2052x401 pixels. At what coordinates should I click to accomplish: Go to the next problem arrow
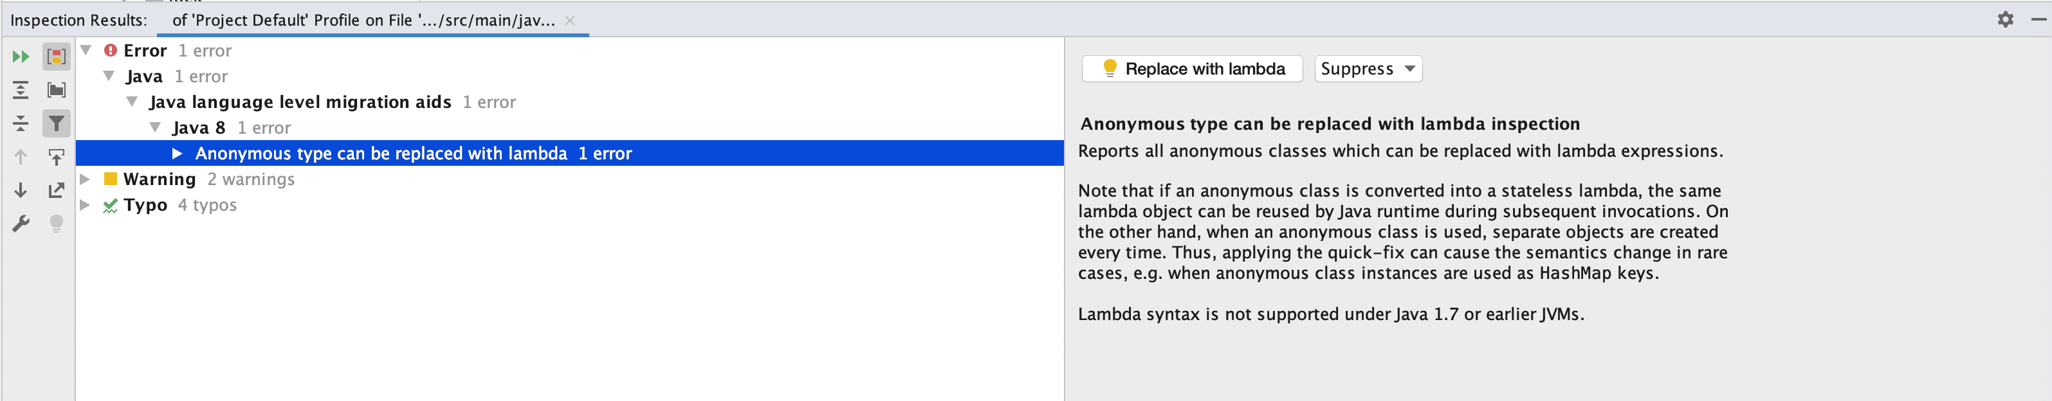click(x=21, y=190)
